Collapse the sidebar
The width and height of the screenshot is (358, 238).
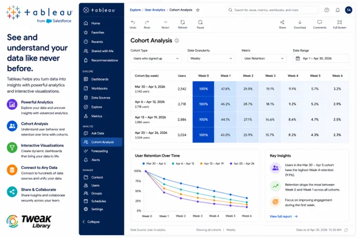pyautogui.click(x=91, y=222)
